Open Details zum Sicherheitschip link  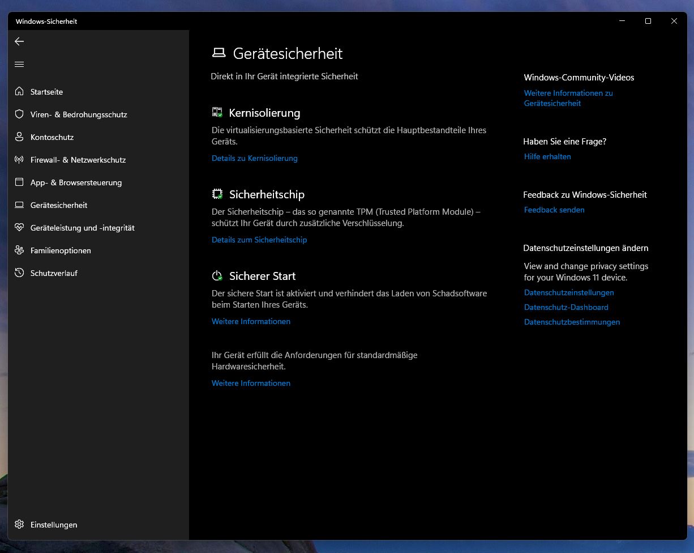pyautogui.click(x=259, y=240)
